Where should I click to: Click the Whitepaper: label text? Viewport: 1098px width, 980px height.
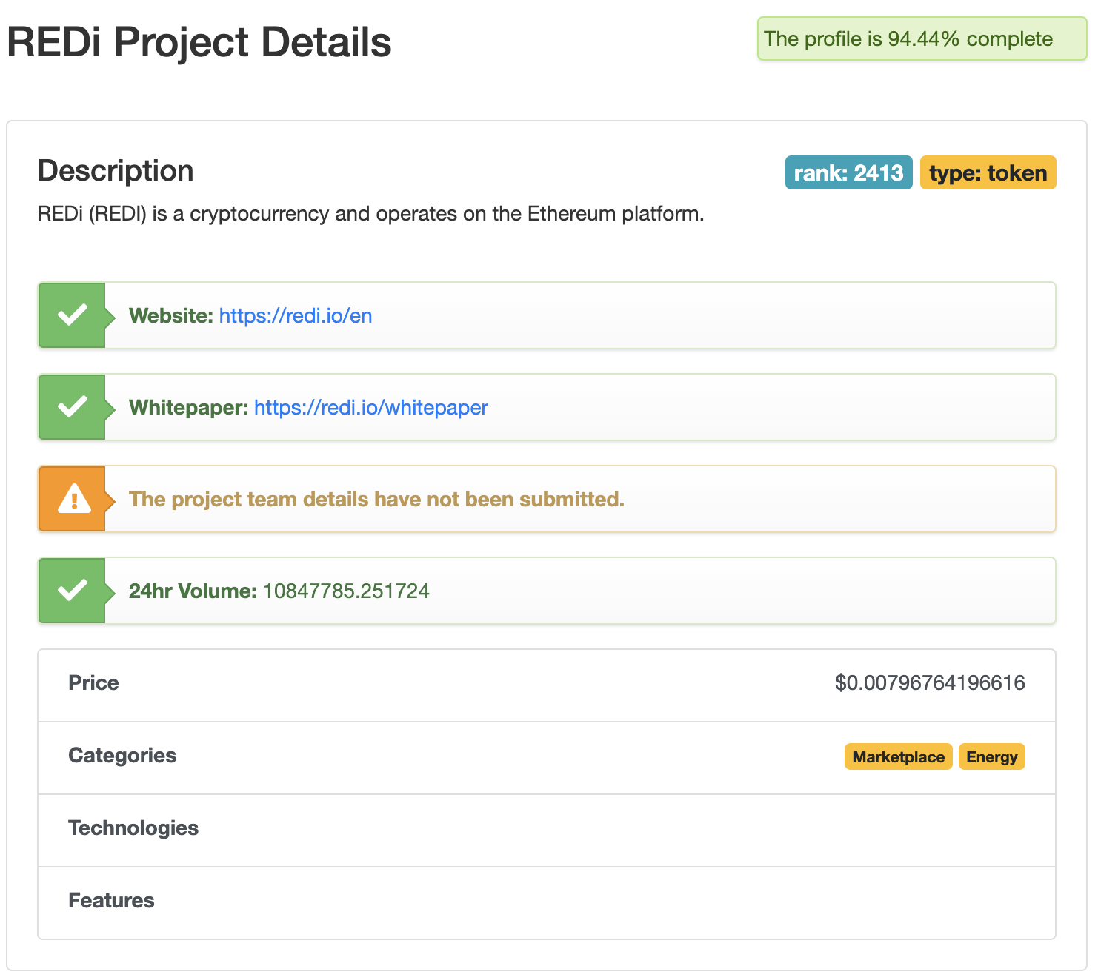coord(188,408)
